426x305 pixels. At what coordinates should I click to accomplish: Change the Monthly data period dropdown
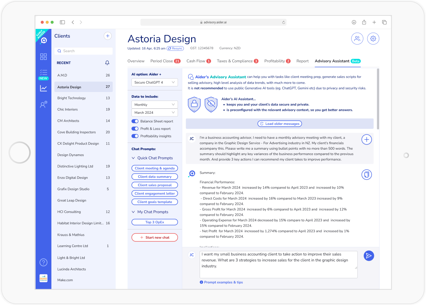tap(155, 105)
